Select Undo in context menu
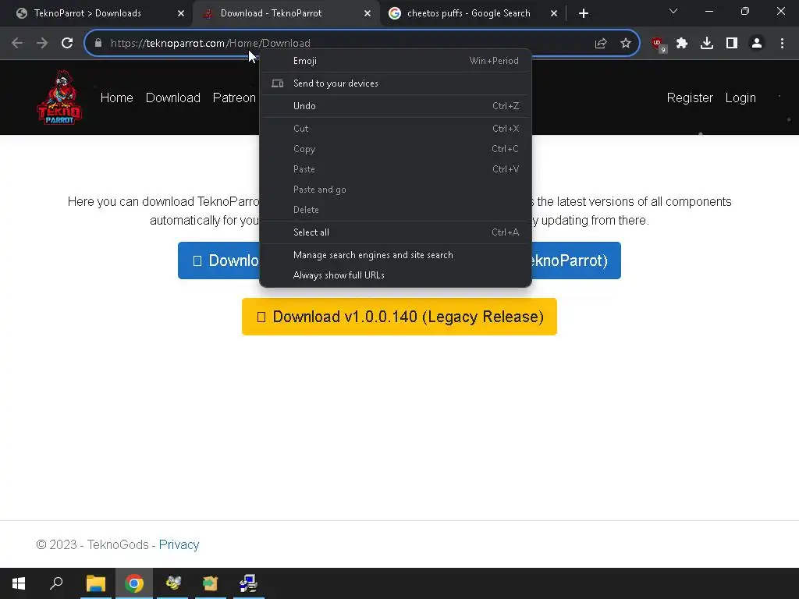Viewport: 799px width, 599px height. pos(396,106)
